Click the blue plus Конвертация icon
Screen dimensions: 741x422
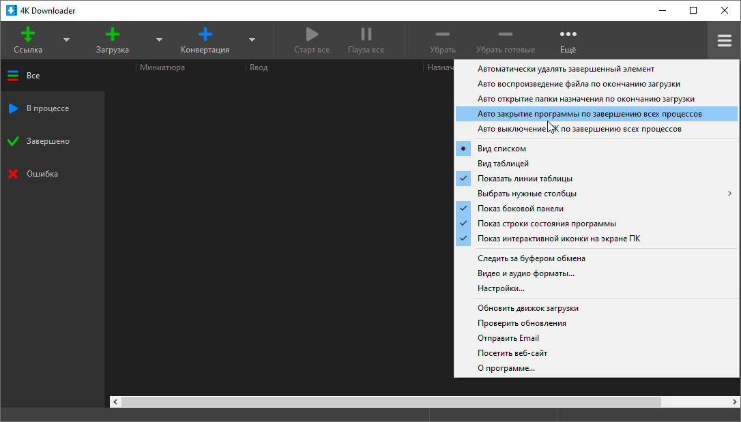click(x=205, y=35)
